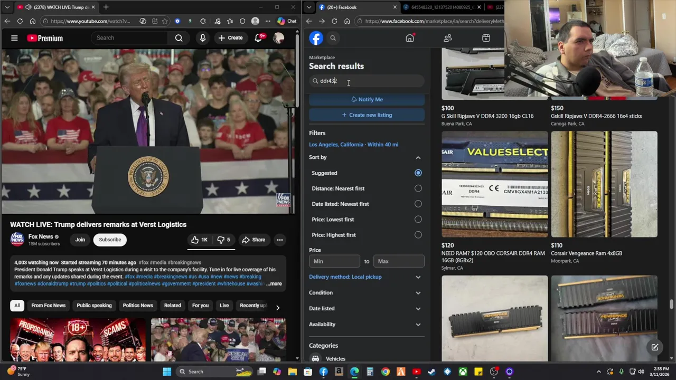
Task: Show hidden system tray icons
Action: point(598,372)
